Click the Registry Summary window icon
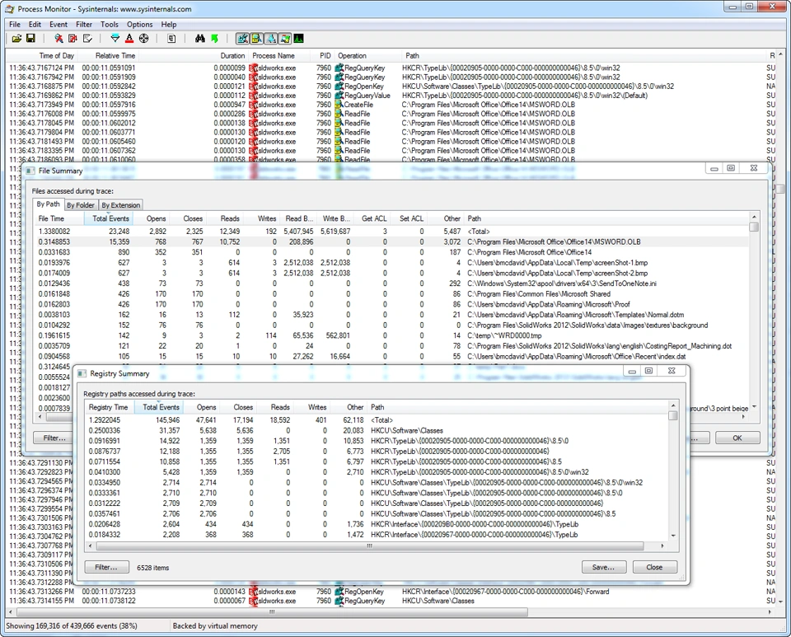This screenshot has height=637, width=791. pos(82,374)
